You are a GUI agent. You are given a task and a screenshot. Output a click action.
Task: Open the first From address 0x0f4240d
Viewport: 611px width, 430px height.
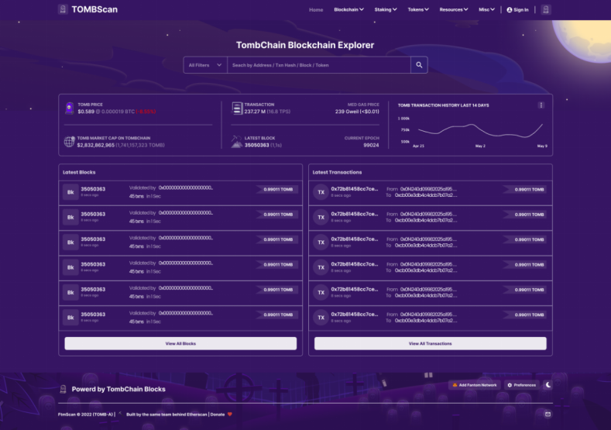click(428, 189)
